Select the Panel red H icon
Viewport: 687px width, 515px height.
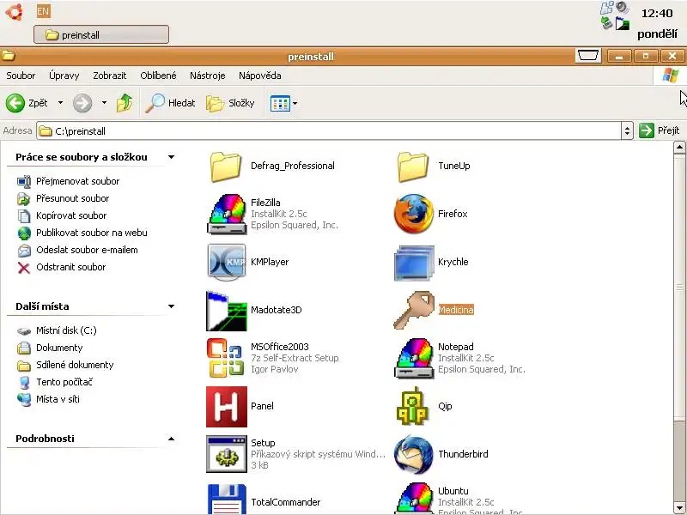point(227,406)
